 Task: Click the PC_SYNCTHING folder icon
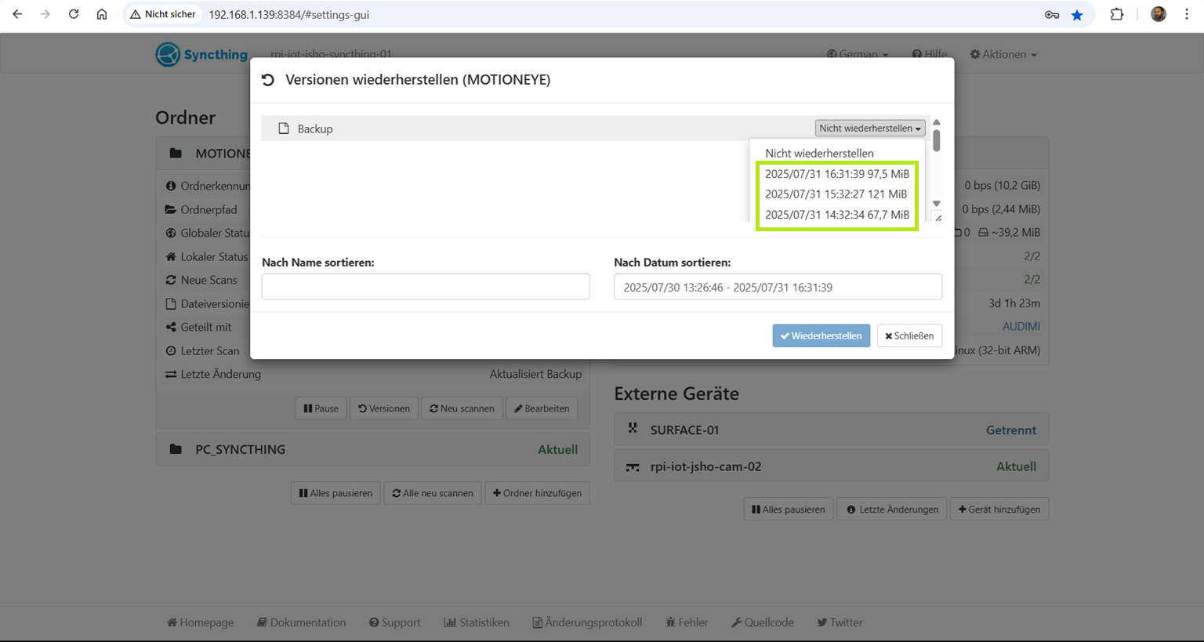pyautogui.click(x=176, y=449)
